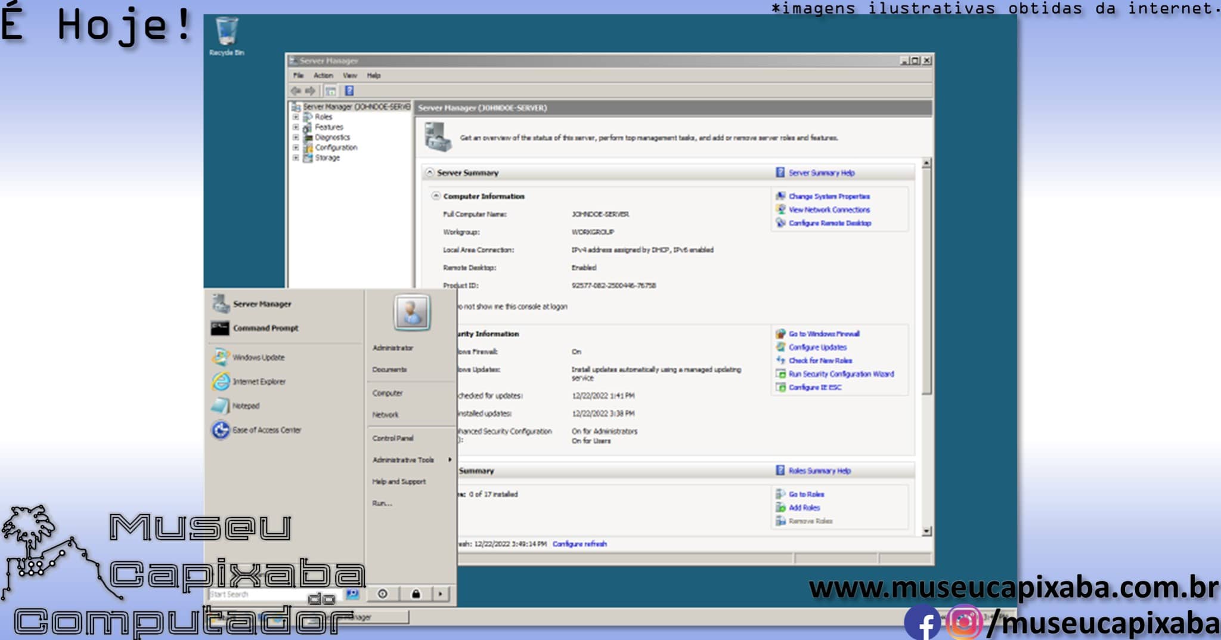Open the Recycle Bin desktop icon
The image size is (1221, 640).
(227, 36)
